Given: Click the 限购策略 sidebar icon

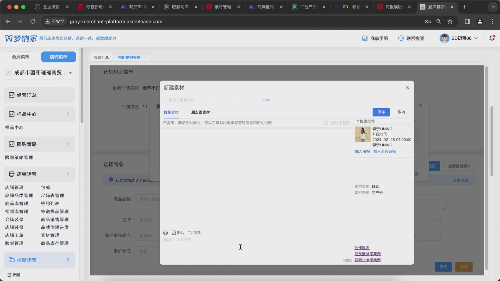Looking at the screenshot, I should [x=11, y=144].
